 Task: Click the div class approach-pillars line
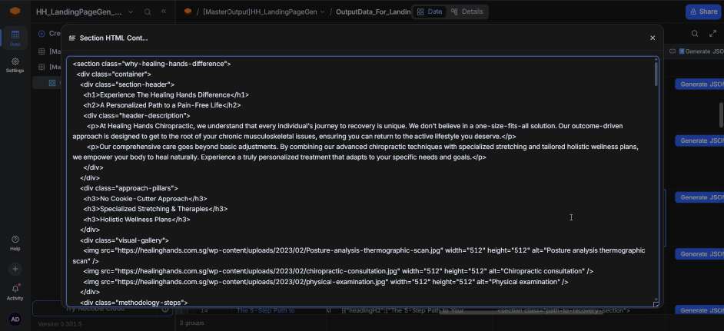click(129, 188)
